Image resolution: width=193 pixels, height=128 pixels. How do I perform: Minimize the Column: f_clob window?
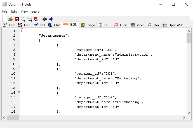161,4
